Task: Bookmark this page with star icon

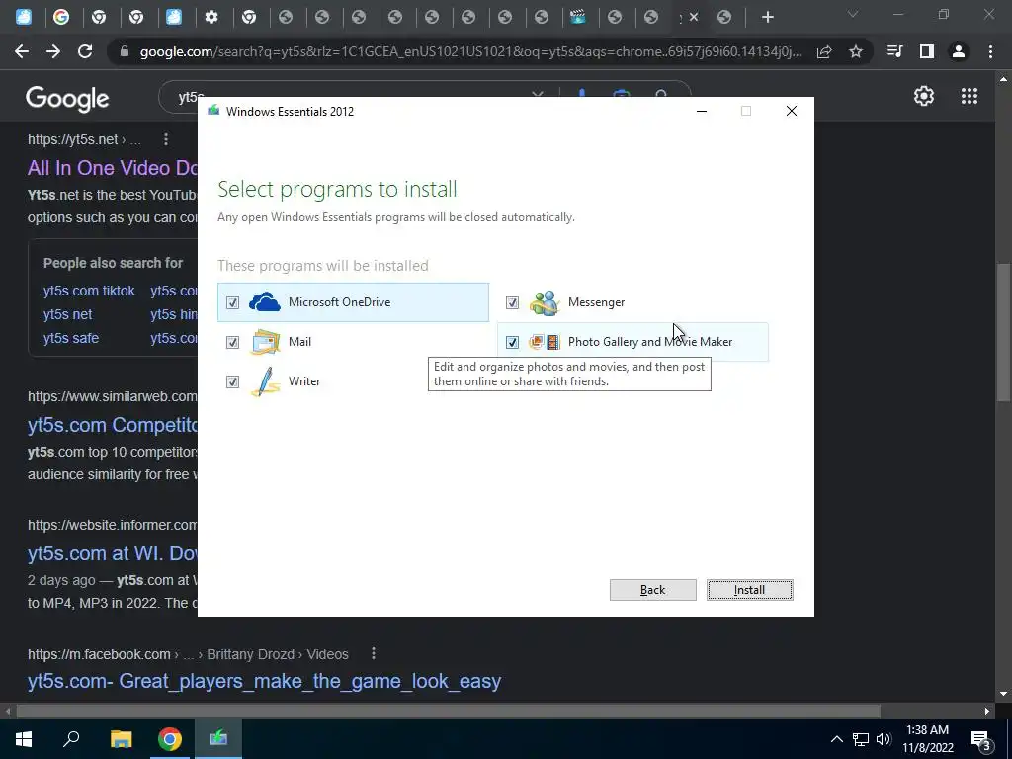Action: point(856,51)
